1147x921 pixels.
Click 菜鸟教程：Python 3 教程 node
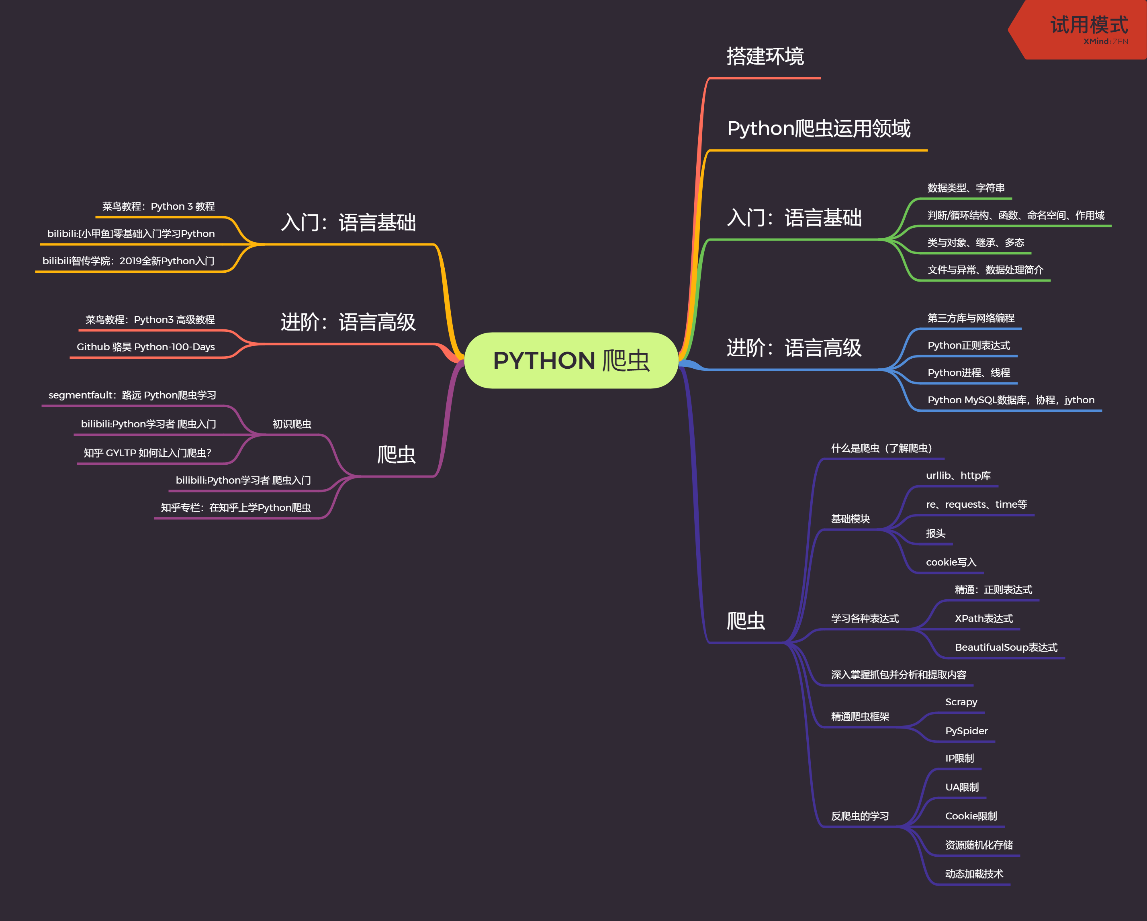159,206
